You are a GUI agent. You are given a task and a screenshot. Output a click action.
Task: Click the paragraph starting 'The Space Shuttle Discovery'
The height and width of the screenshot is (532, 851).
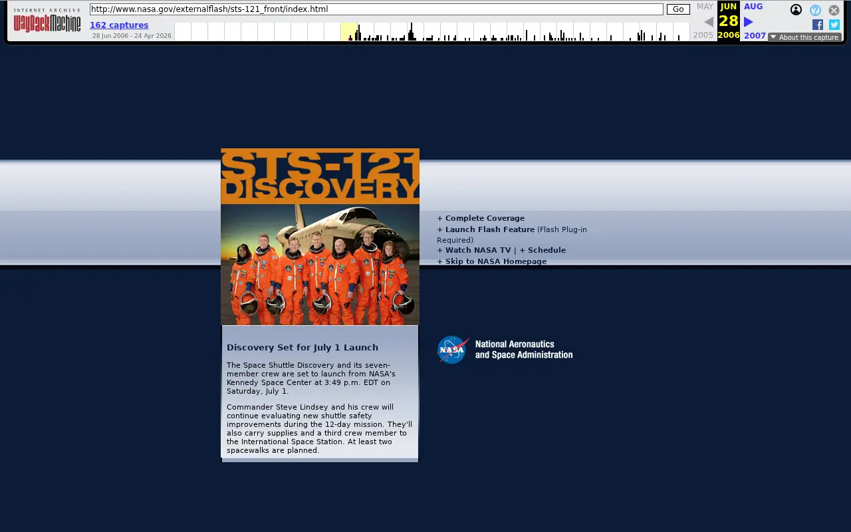(x=311, y=378)
